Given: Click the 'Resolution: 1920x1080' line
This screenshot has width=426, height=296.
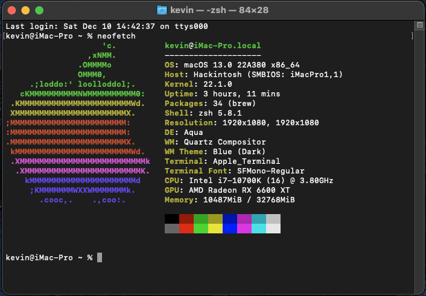Looking at the screenshot, I should [x=241, y=123].
